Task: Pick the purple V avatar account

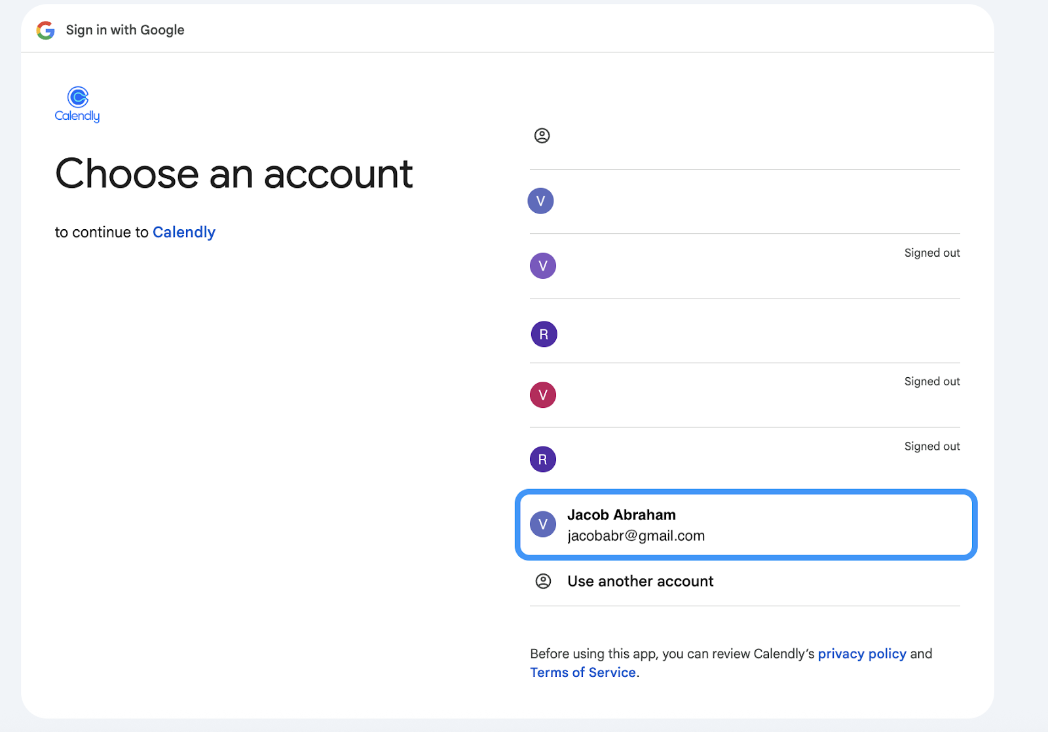Action: pos(542,266)
